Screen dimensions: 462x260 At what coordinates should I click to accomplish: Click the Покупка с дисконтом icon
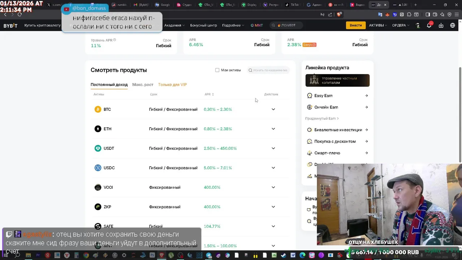(x=309, y=141)
